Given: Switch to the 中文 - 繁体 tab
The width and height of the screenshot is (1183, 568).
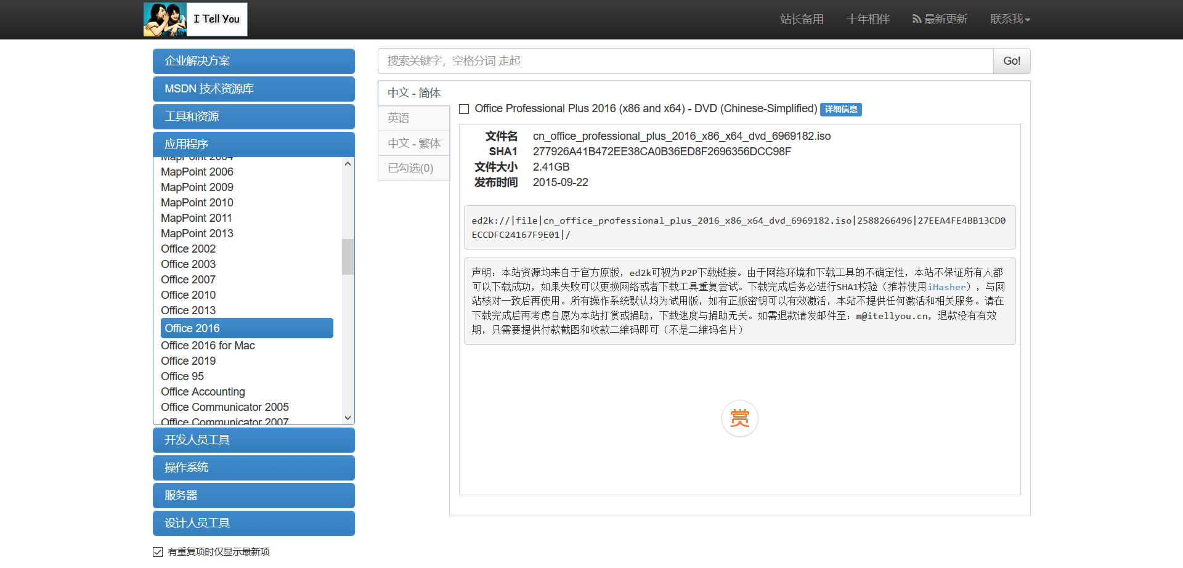Looking at the screenshot, I should (414, 144).
